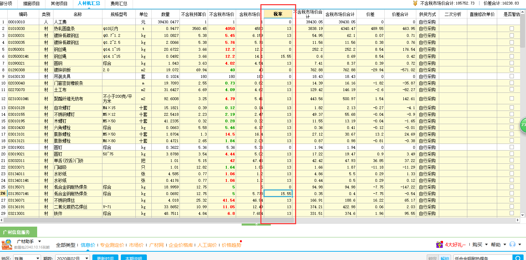Select the 税率 cell showing 15.55 in row 26
The height and width of the screenshot is (260, 526).
(x=278, y=194)
